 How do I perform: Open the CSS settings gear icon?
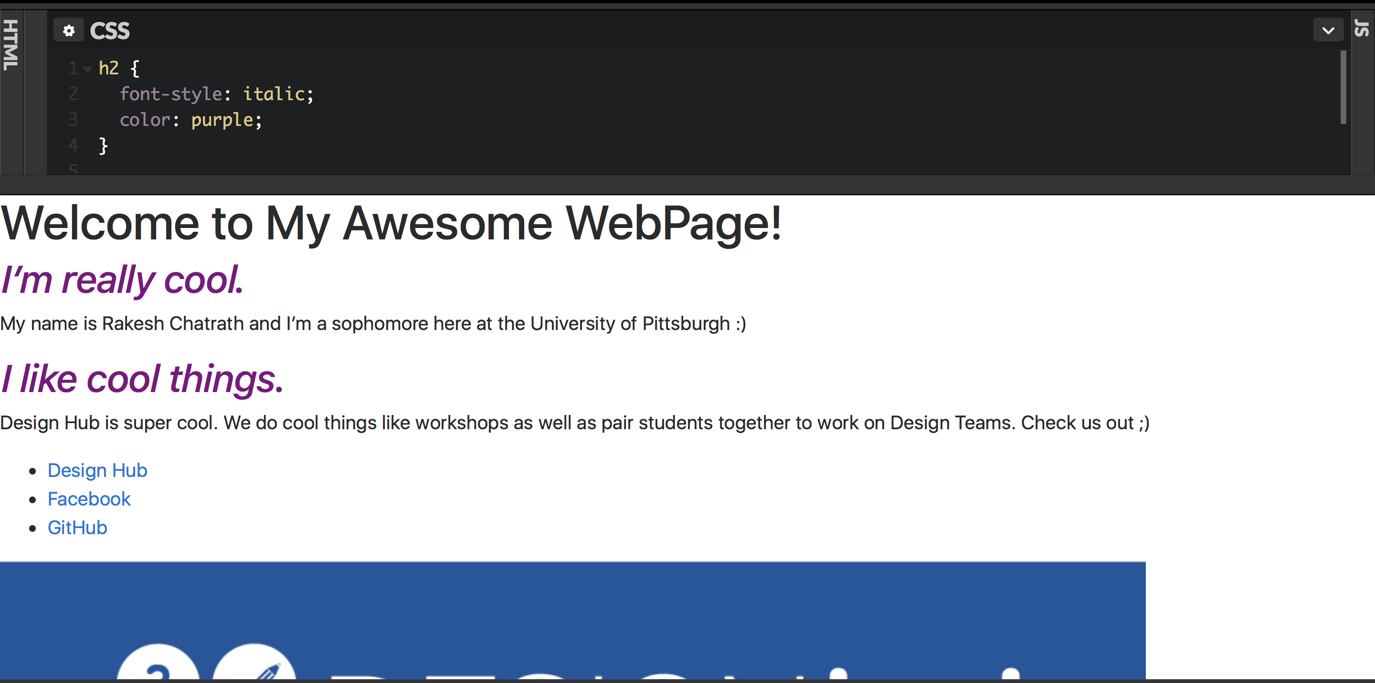[68, 31]
